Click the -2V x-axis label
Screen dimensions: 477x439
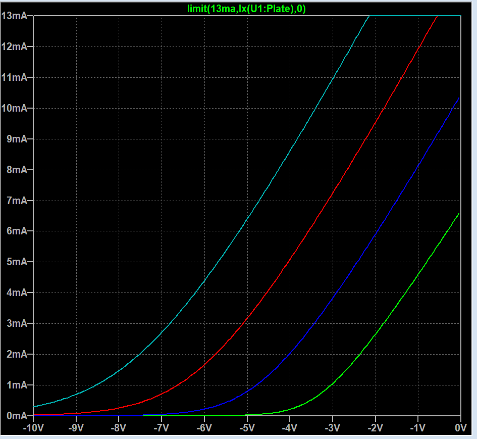pyautogui.click(x=376, y=428)
